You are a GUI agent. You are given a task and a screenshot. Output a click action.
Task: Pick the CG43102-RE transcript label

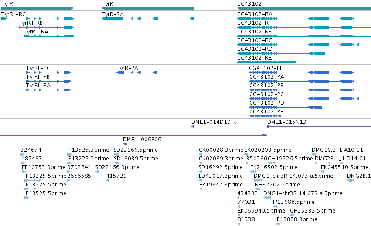tap(254, 58)
